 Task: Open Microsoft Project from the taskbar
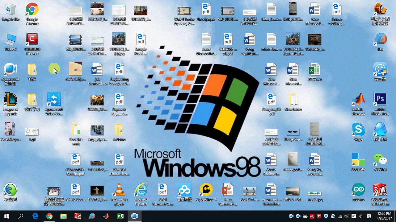[x=120, y=216]
